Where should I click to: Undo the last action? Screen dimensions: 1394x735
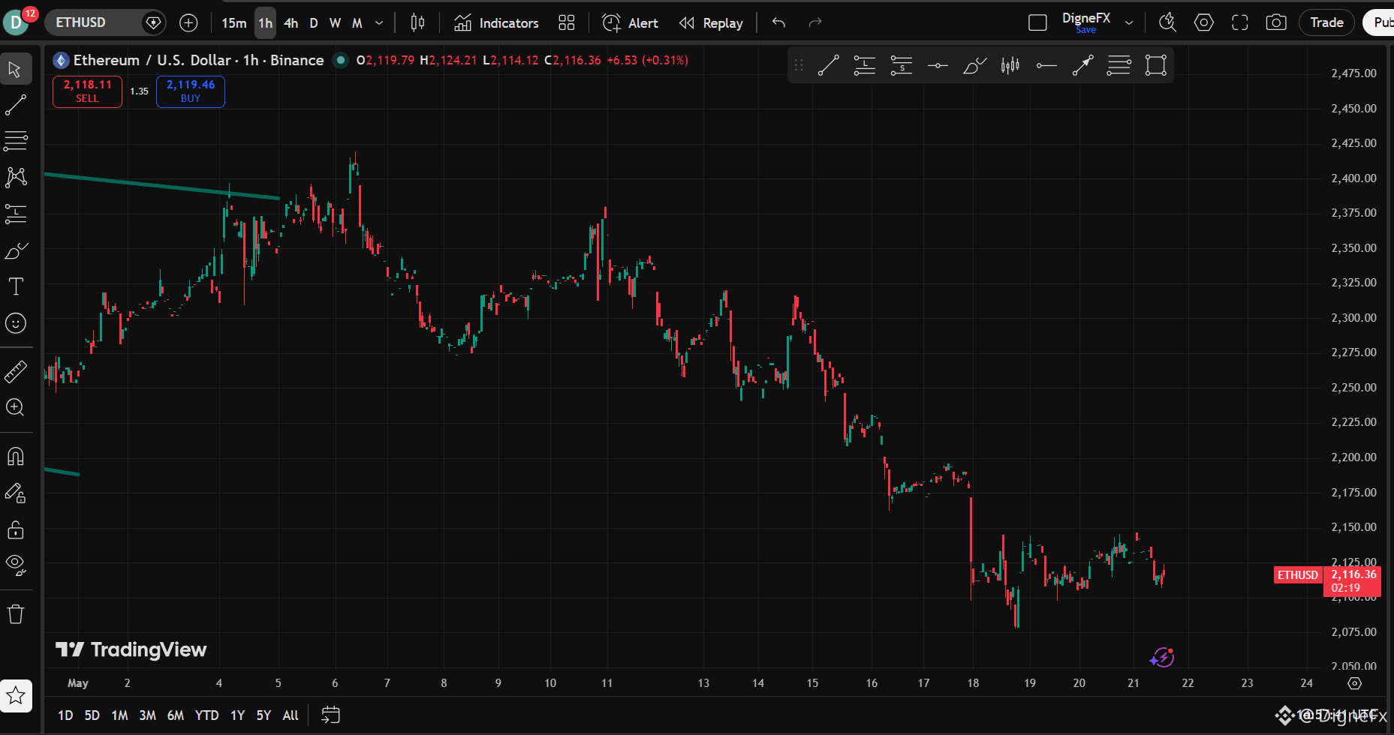coord(778,23)
